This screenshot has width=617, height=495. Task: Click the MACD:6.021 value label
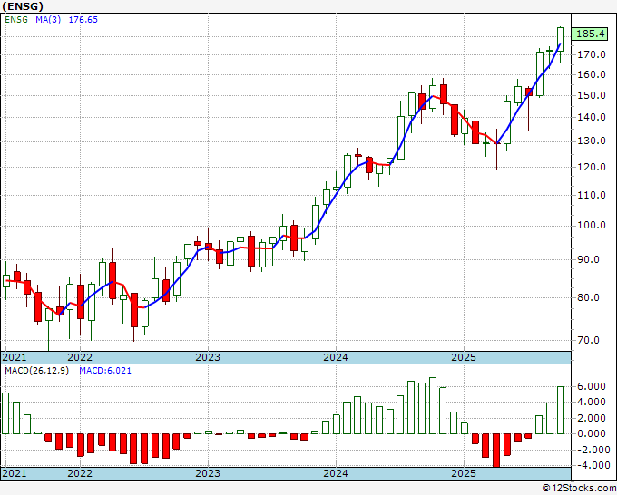(x=105, y=371)
